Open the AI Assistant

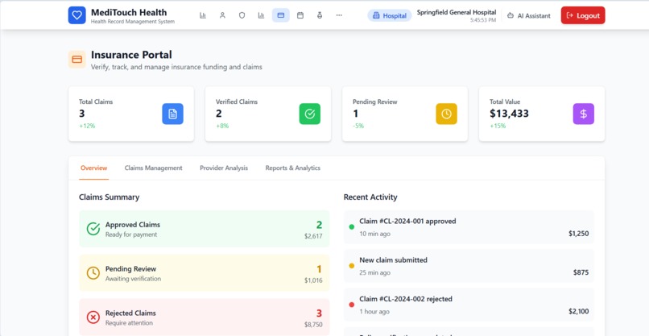529,16
